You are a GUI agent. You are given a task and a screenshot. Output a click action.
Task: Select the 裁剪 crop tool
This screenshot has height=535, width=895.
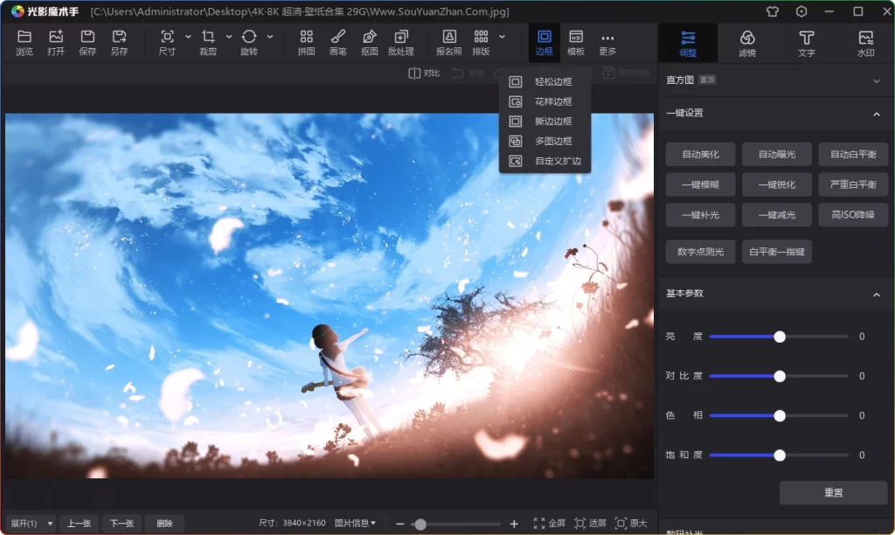pos(209,43)
